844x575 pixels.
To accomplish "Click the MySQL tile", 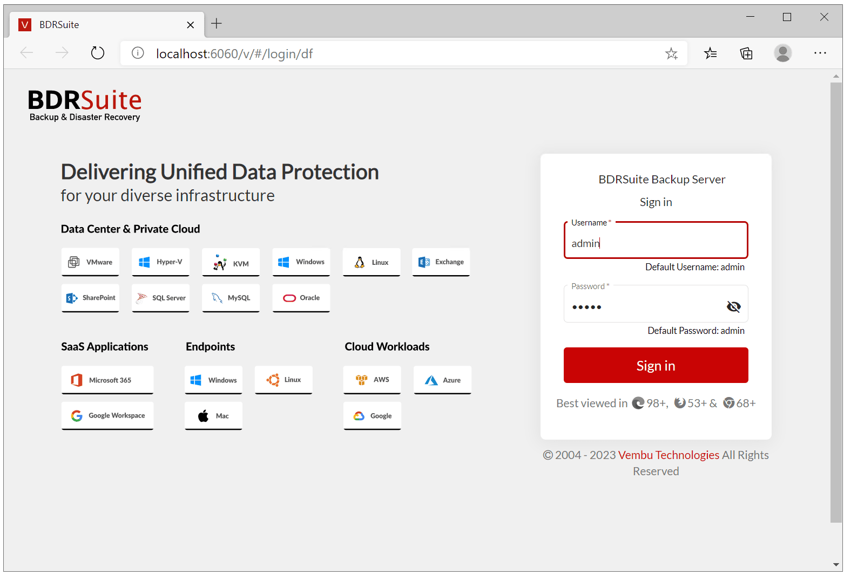I will [231, 298].
